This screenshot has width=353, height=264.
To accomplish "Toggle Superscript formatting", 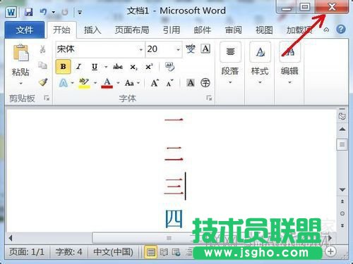I will point(149,67).
